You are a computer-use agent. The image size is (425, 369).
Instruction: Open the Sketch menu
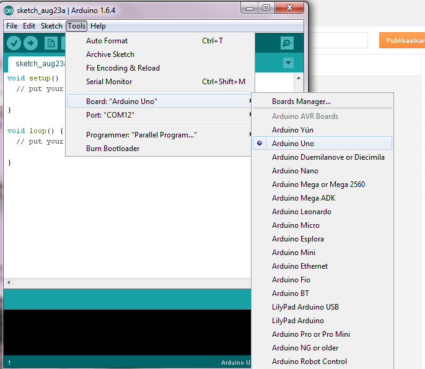click(51, 26)
